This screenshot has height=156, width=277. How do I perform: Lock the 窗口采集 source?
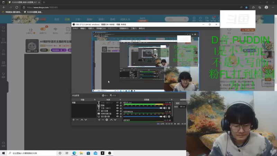[x=120, y=111]
